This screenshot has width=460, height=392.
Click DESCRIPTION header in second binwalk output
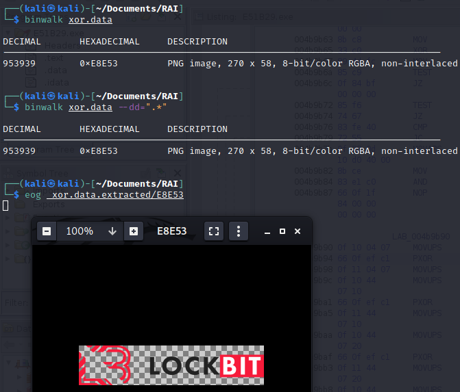(197, 129)
